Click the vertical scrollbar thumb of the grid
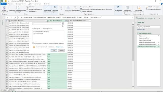This screenshot has width=163, height=92. coord(133,43)
